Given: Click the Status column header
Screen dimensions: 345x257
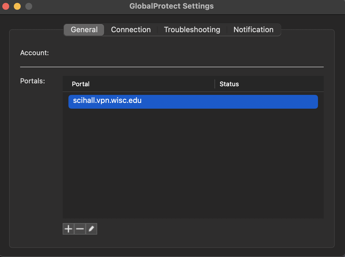Looking at the screenshot, I should click(269, 84).
